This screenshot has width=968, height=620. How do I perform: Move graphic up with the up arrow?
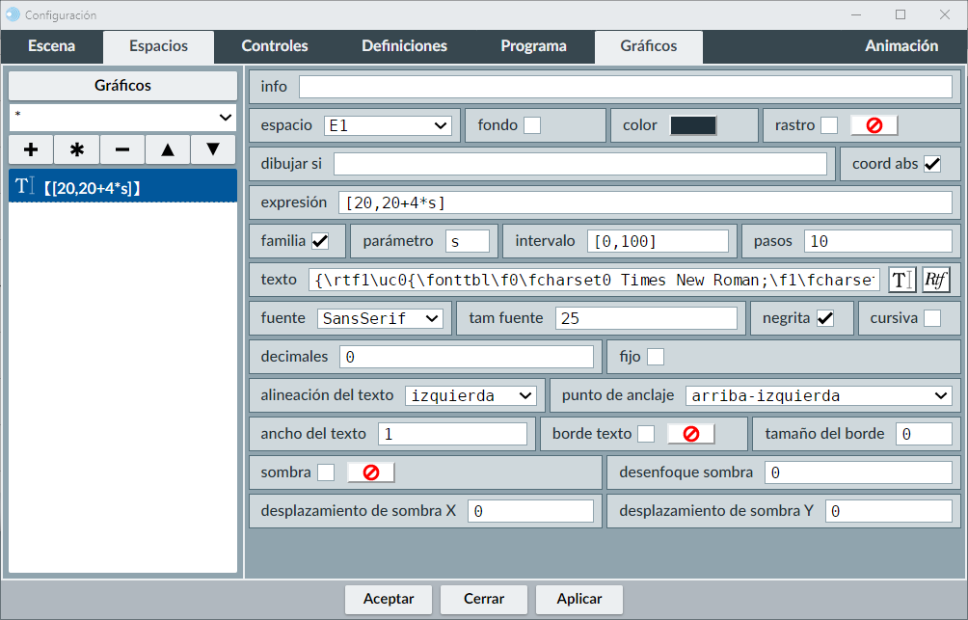(168, 149)
